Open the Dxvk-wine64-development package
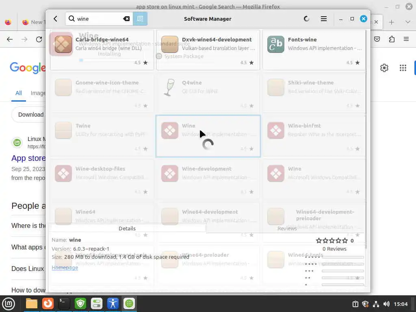Image resolution: width=416 pixels, height=312 pixels. [x=208, y=50]
